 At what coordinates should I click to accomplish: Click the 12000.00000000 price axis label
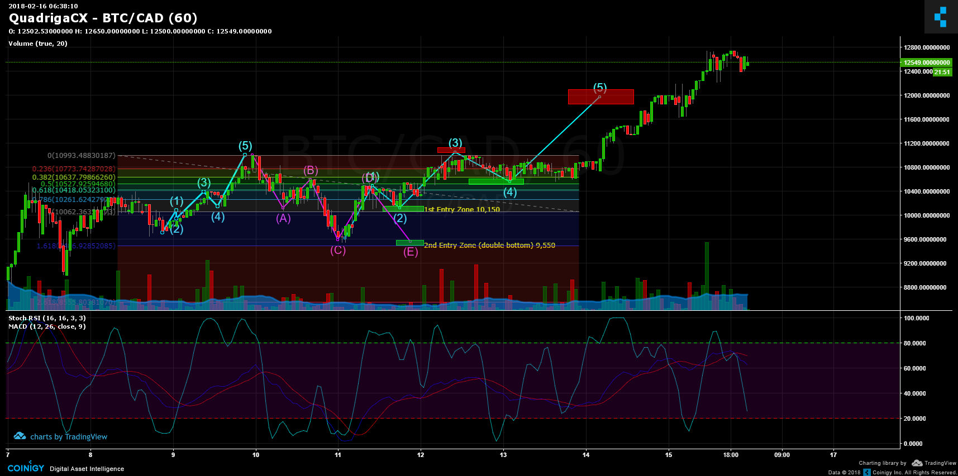click(927, 95)
